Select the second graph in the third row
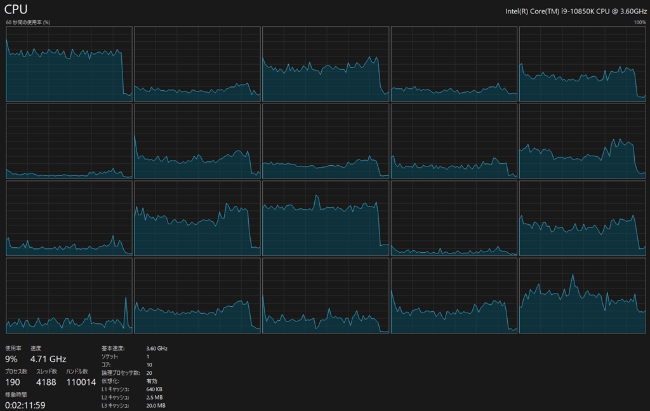The height and width of the screenshot is (411, 650). pyautogui.click(x=197, y=218)
